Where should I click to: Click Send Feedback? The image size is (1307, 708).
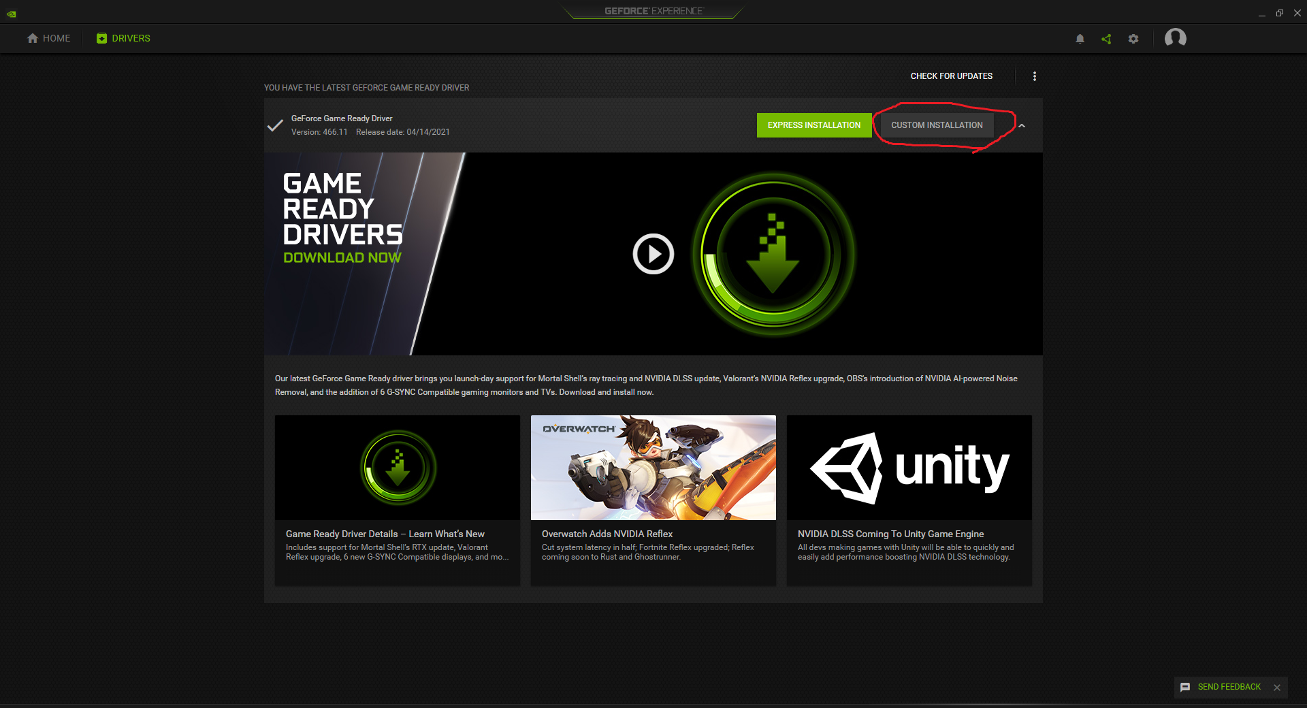click(x=1229, y=687)
